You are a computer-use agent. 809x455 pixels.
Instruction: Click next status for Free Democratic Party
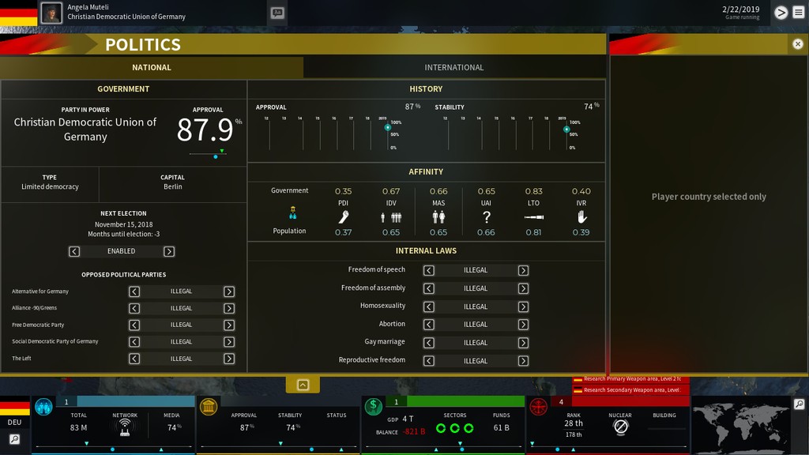[x=229, y=325]
